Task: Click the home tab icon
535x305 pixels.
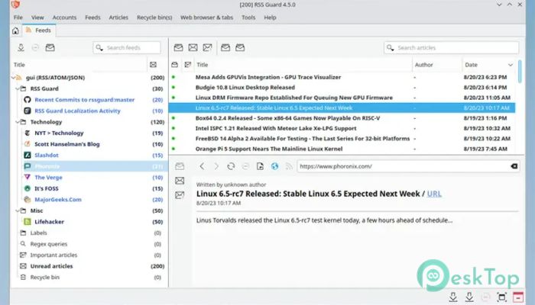Action: click(15, 30)
